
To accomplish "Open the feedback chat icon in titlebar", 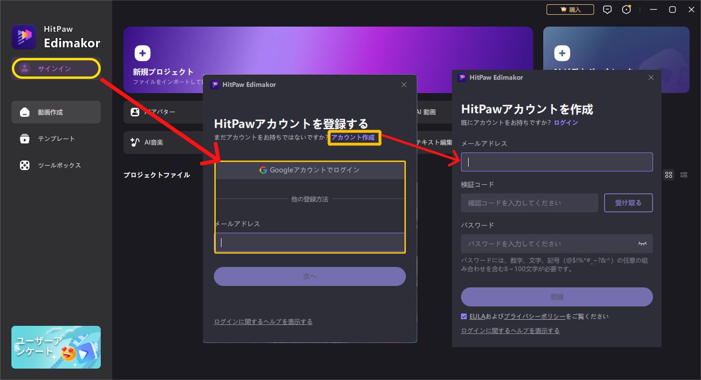I will [607, 9].
